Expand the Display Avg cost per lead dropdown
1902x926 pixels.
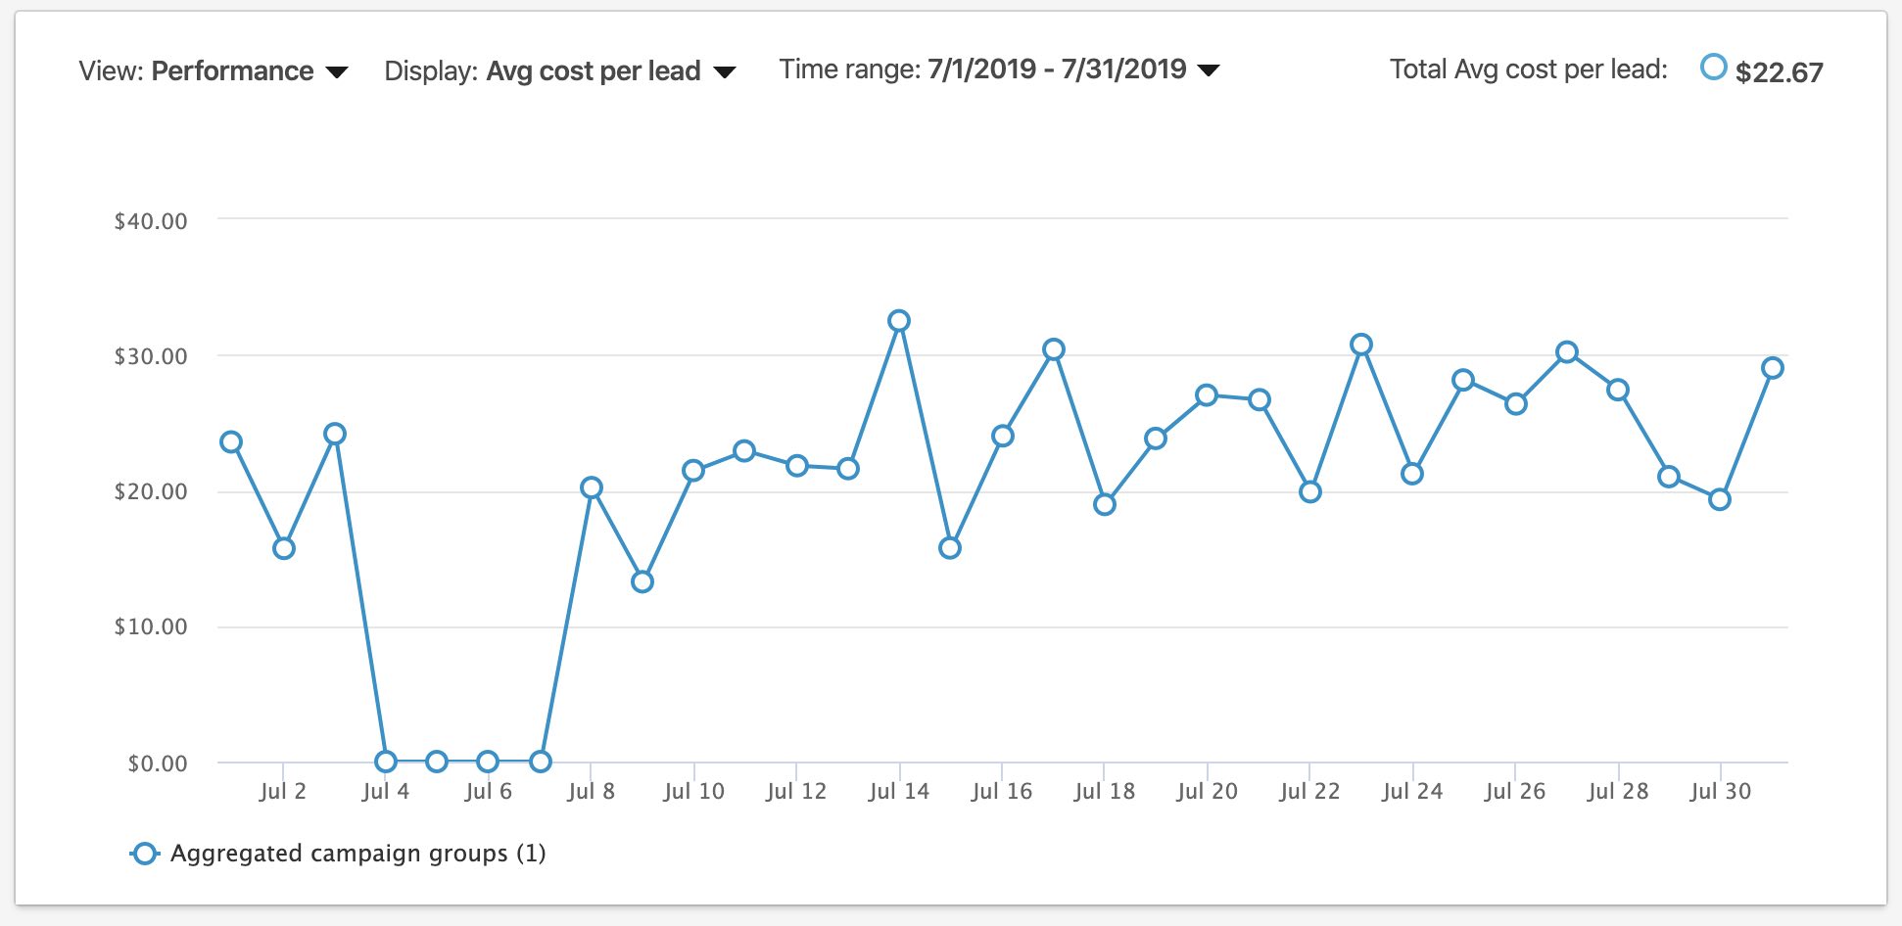[560, 71]
